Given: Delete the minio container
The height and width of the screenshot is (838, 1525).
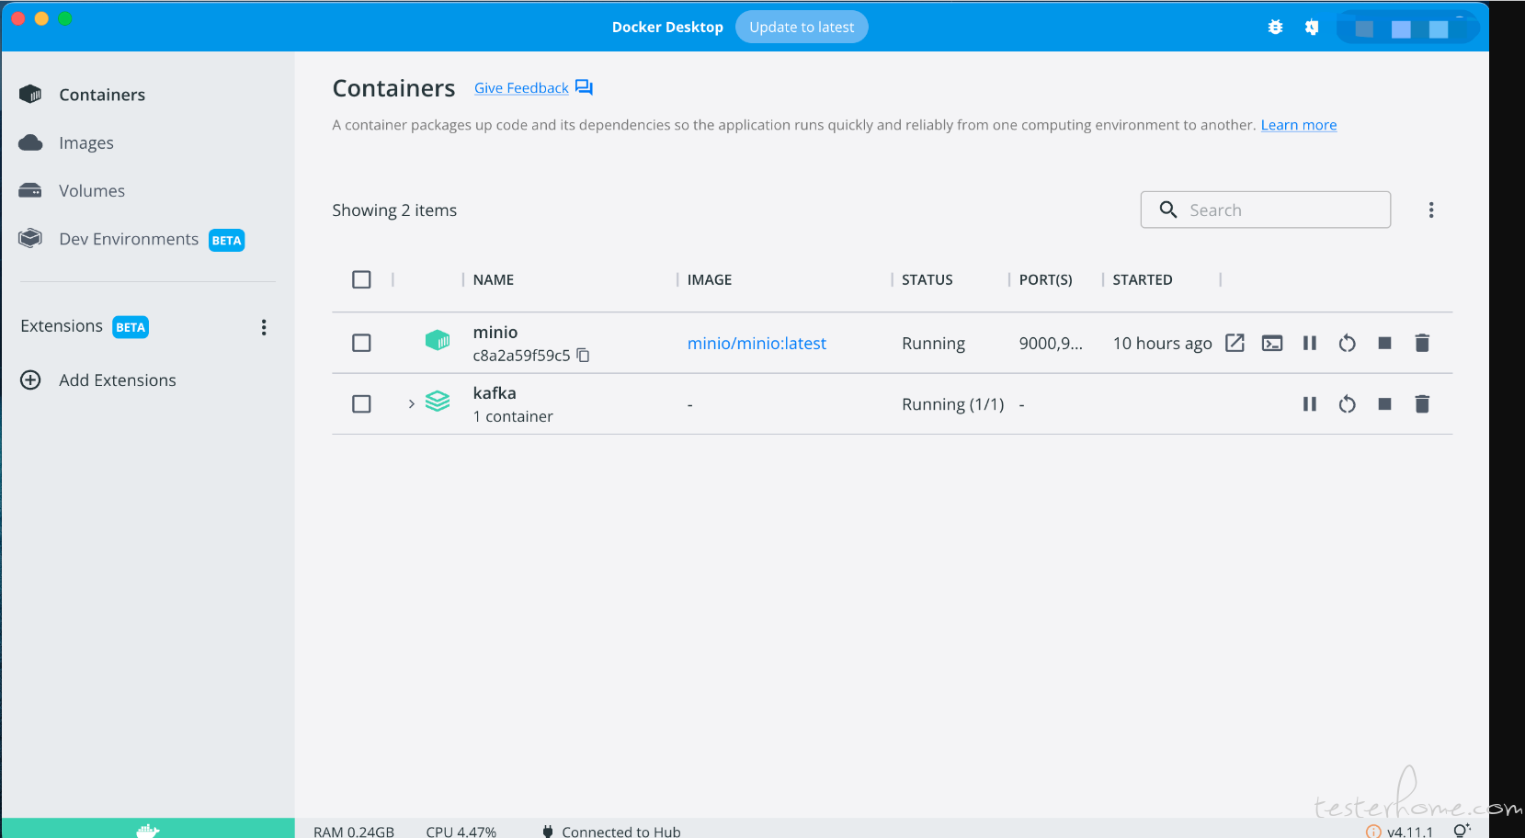Looking at the screenshot, I should (1422, 343).
